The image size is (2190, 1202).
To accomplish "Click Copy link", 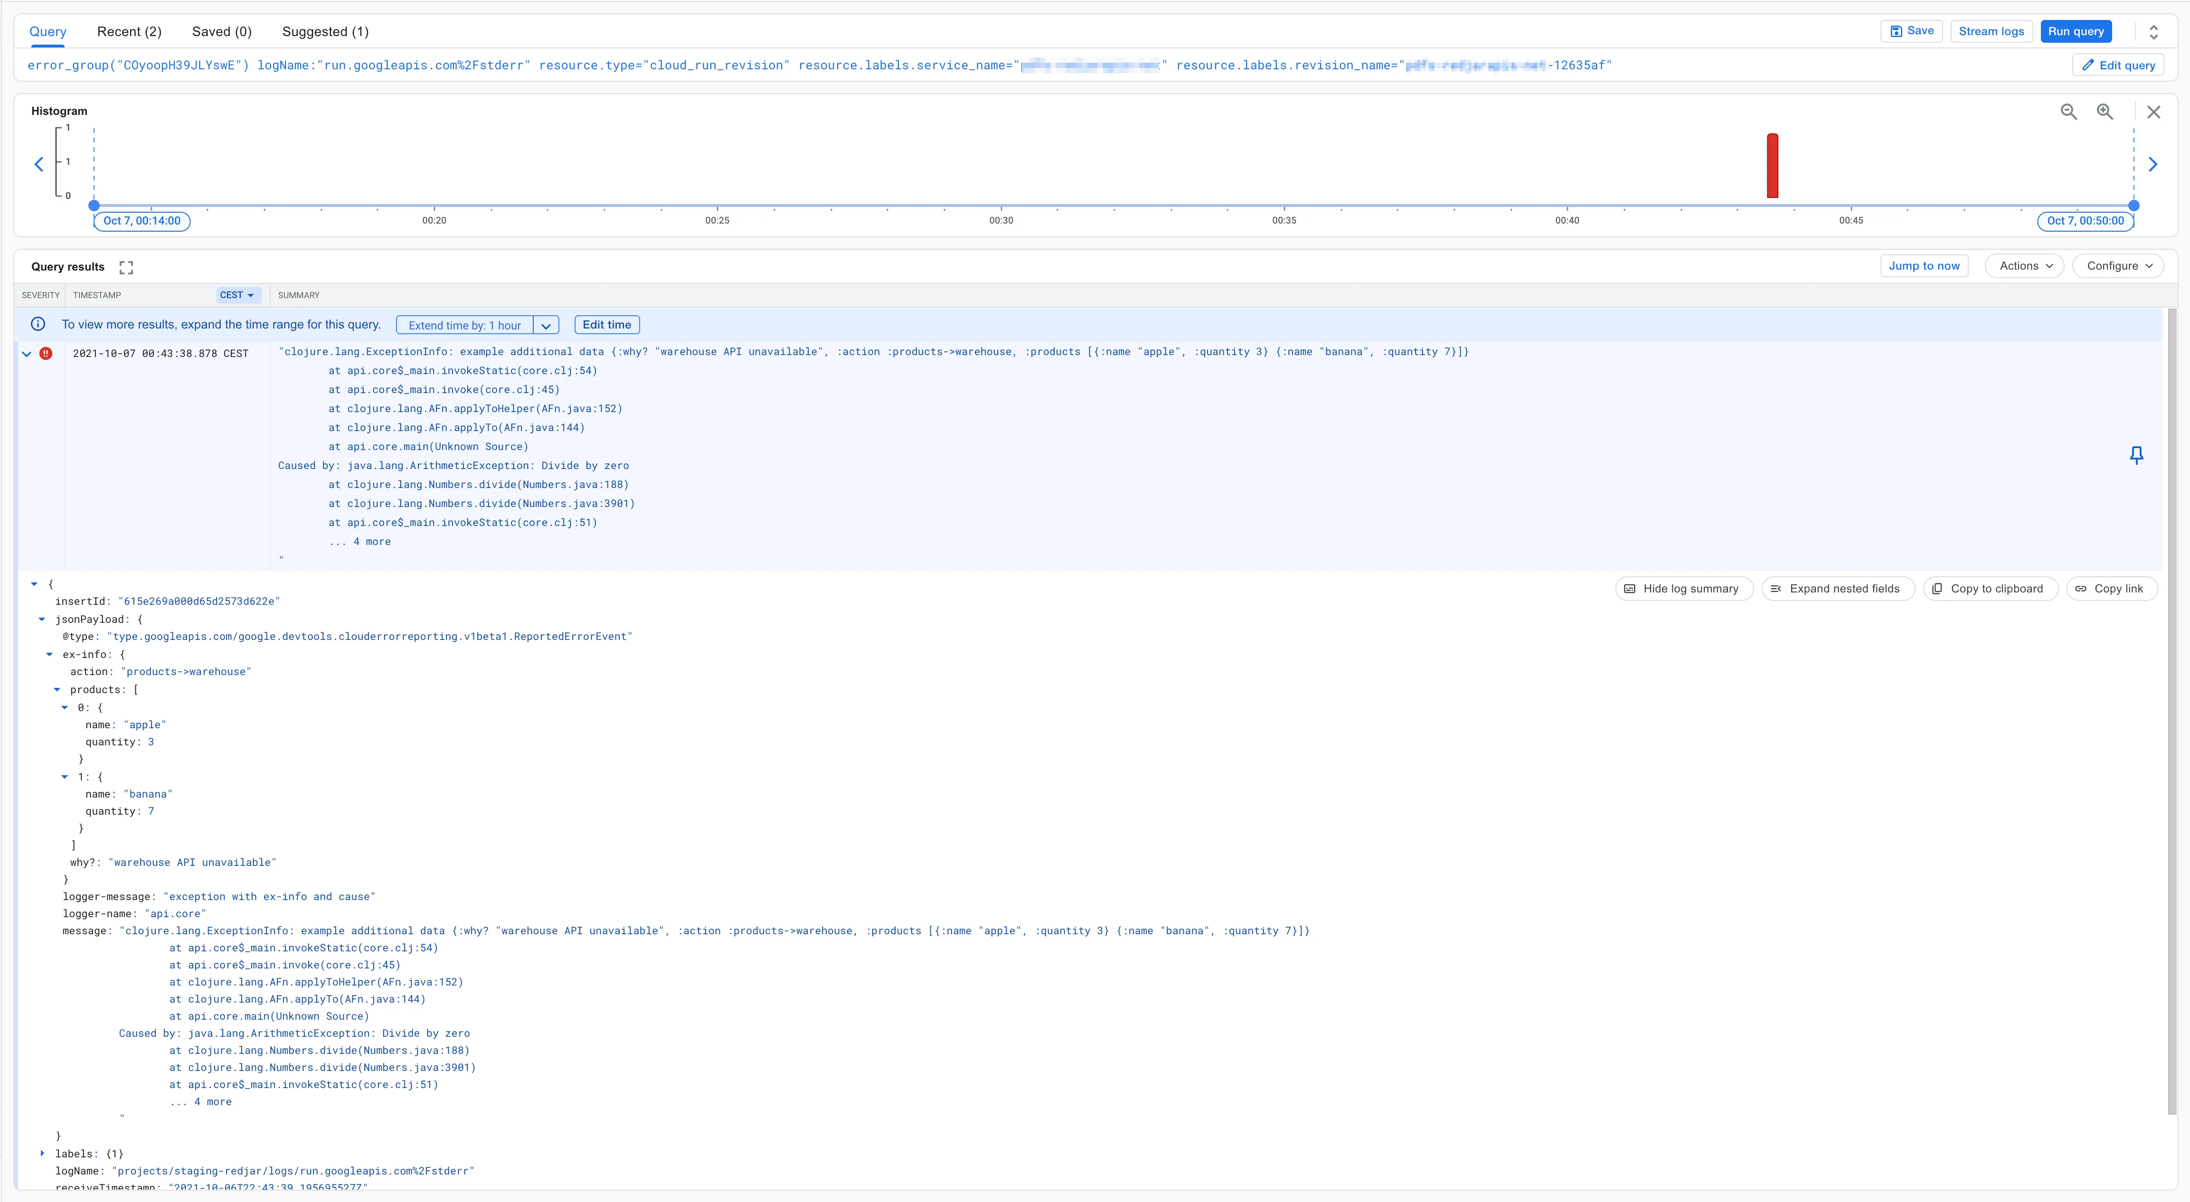I will click(x=2111, y=588).
